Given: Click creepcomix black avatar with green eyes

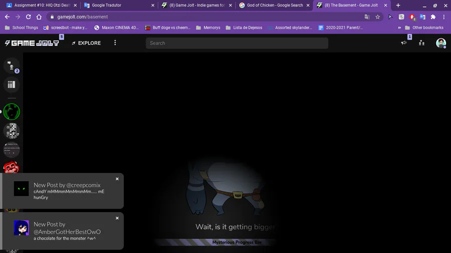Looking at the screenshot, I should click(21, 188).
